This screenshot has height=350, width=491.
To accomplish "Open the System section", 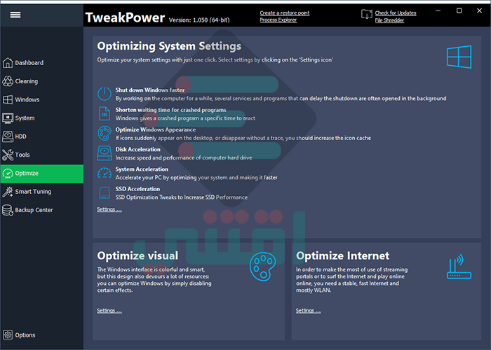I will click(42, 118).
